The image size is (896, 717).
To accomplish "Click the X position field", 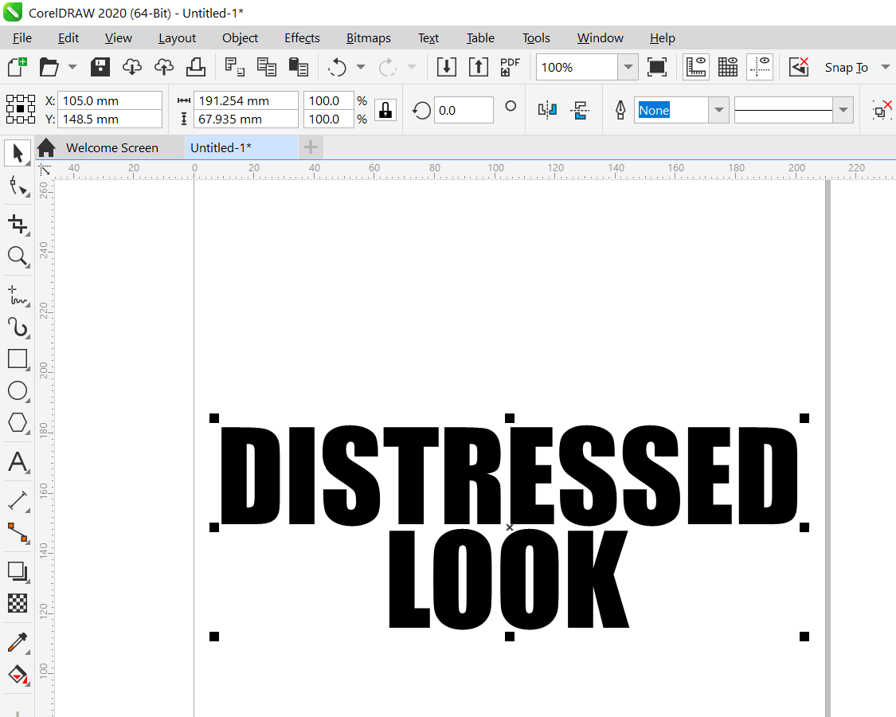I will pyautogui.click(x=110, y=100).
